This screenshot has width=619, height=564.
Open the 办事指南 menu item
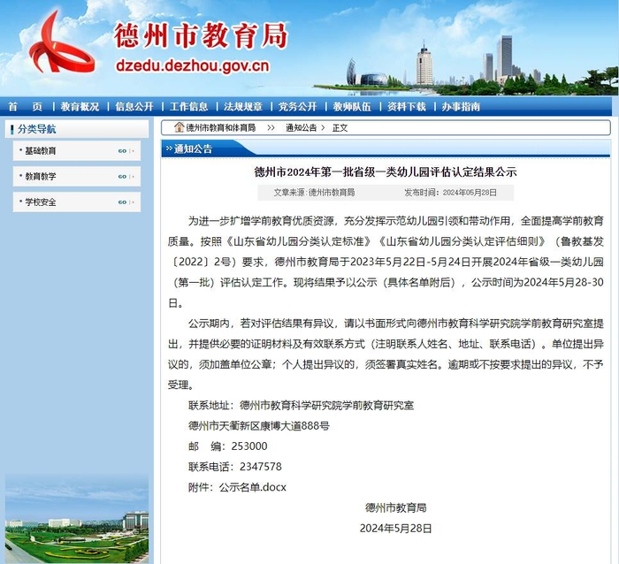(461, 107)
